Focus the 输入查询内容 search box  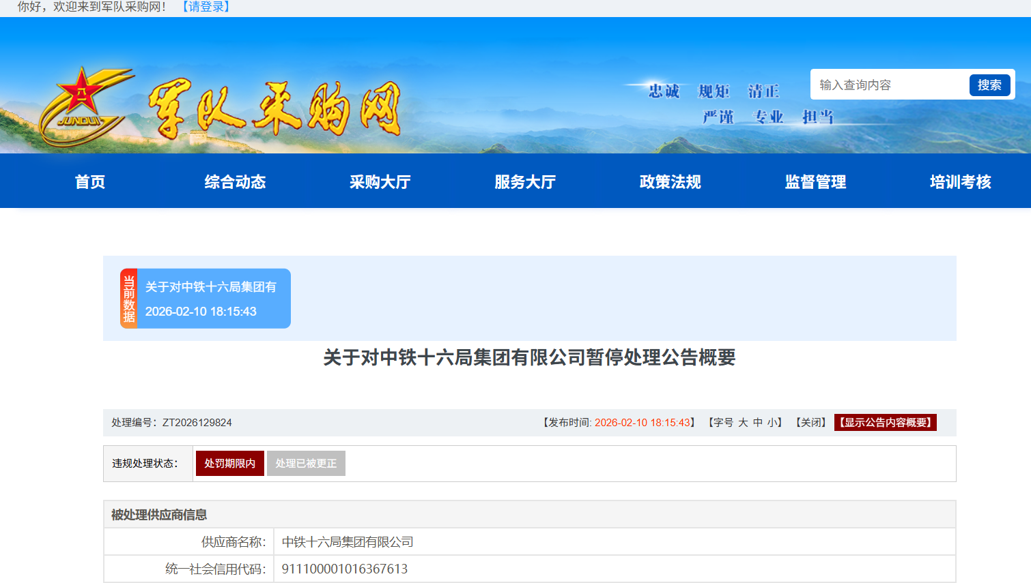click(x=890, y=85)
